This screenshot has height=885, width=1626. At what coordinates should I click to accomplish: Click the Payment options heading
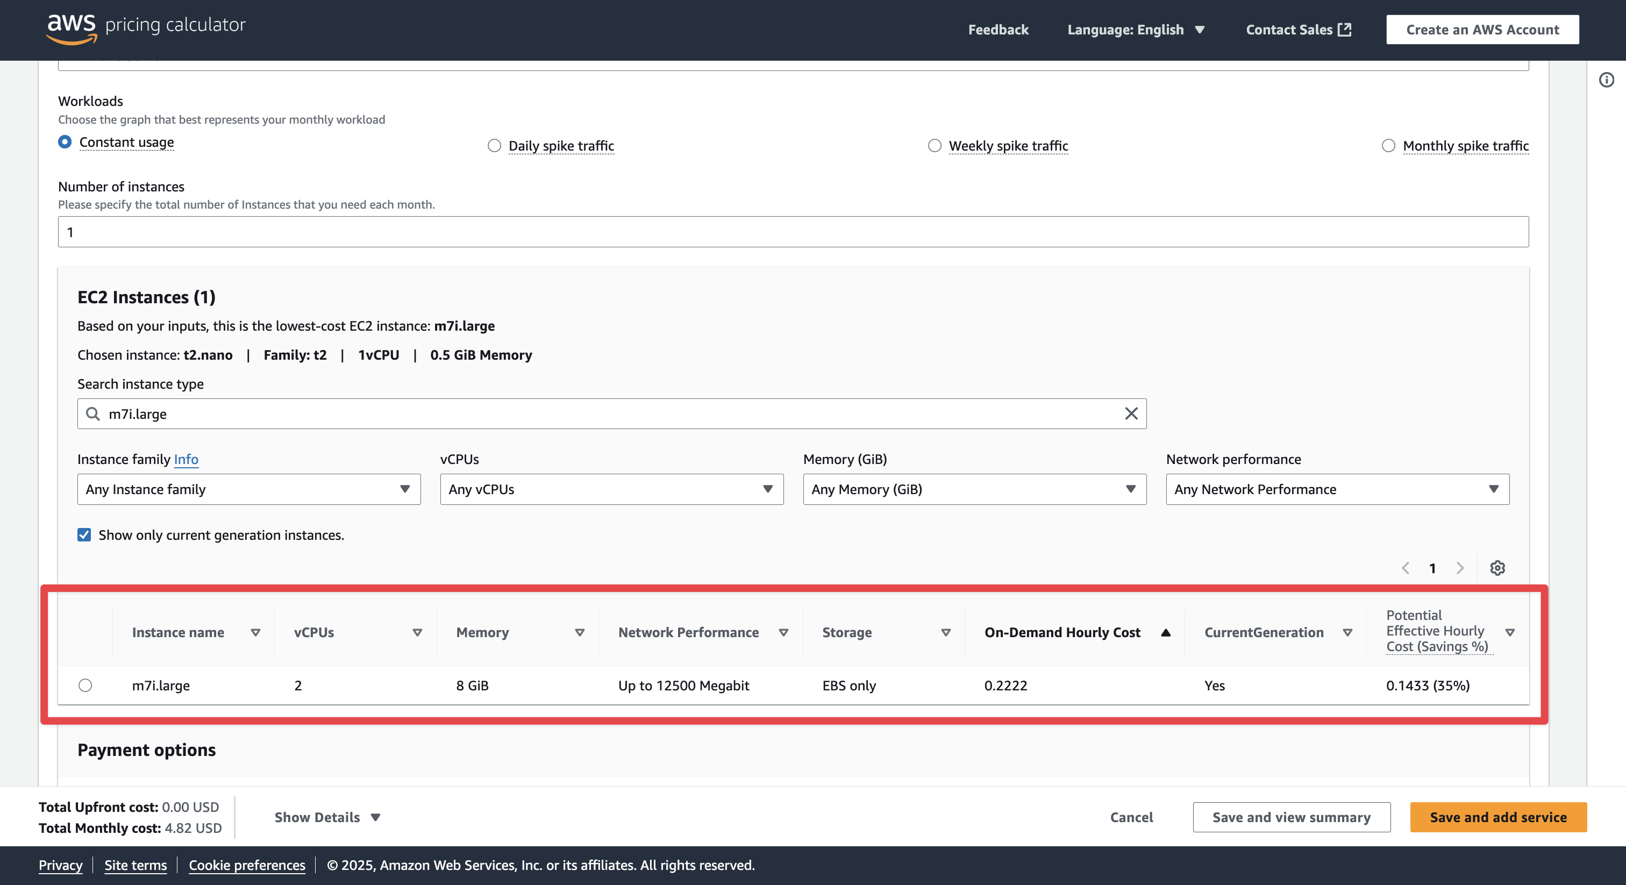coord(146,750)
